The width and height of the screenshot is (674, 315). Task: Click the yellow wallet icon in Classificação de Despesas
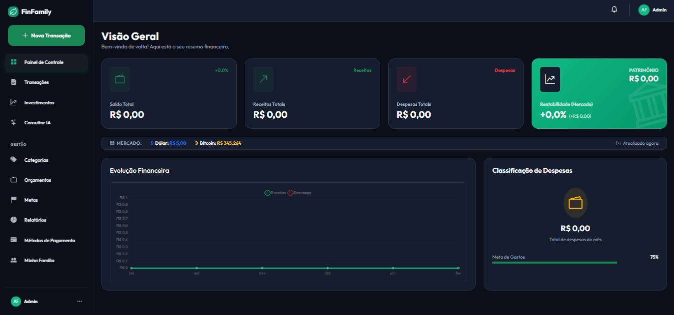(575, 203)
